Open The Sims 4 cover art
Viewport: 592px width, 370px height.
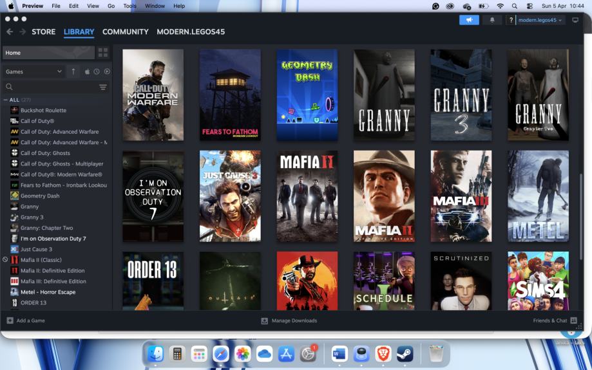pyautogui.click(x=538, y=281)
